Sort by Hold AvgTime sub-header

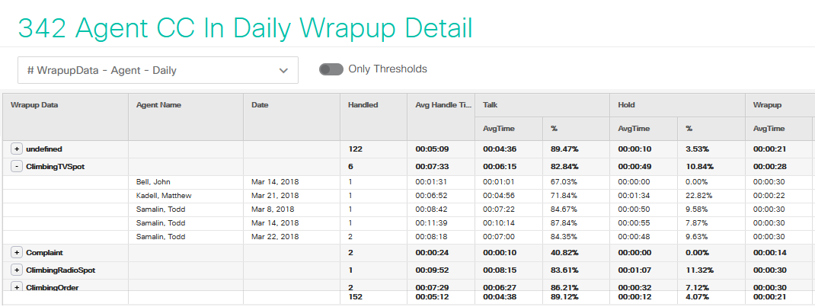(x=644, y=128)
